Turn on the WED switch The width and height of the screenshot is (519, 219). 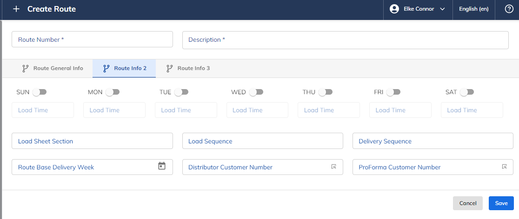pos(256,92)
